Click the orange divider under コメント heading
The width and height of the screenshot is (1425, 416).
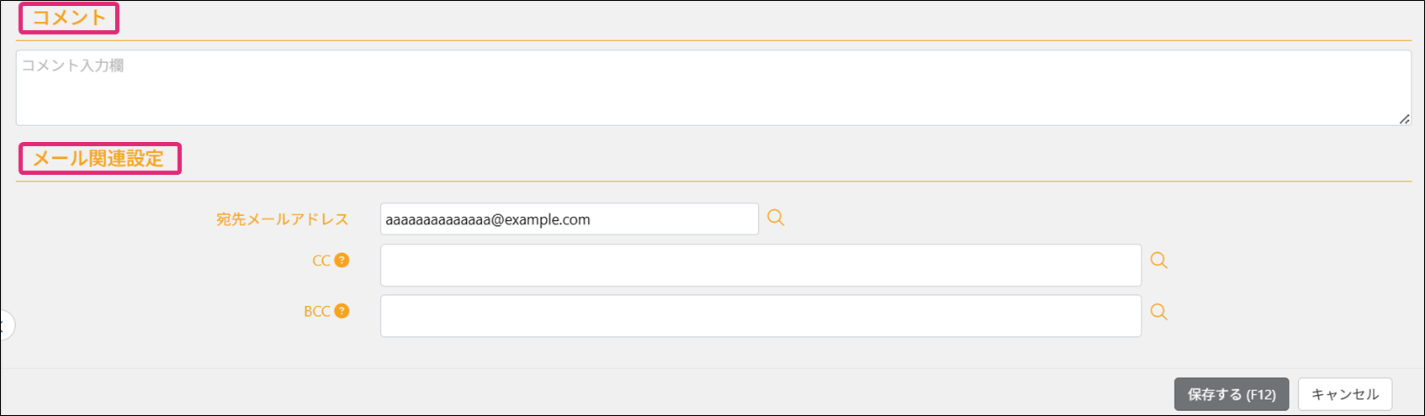[712, 40]
